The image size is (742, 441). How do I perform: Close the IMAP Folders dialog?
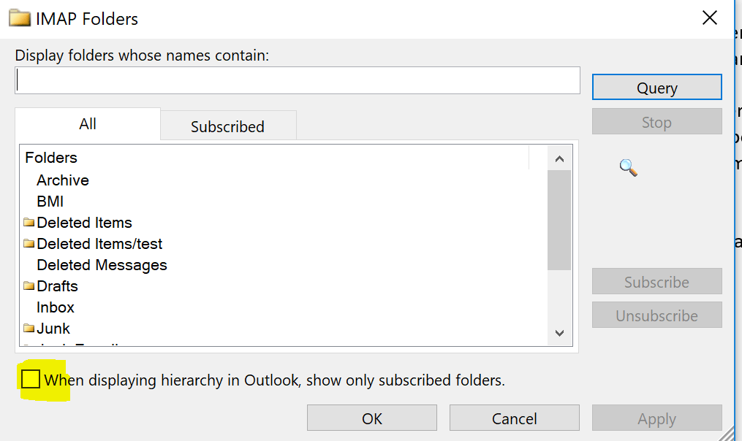tap(709, 19)
